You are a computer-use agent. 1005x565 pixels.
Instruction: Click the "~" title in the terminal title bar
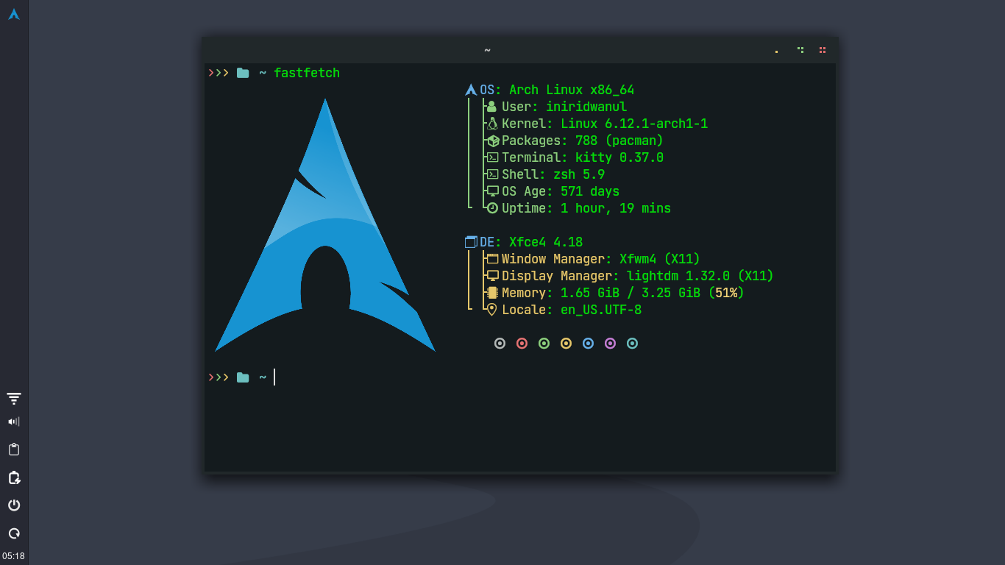pos(487,50)
